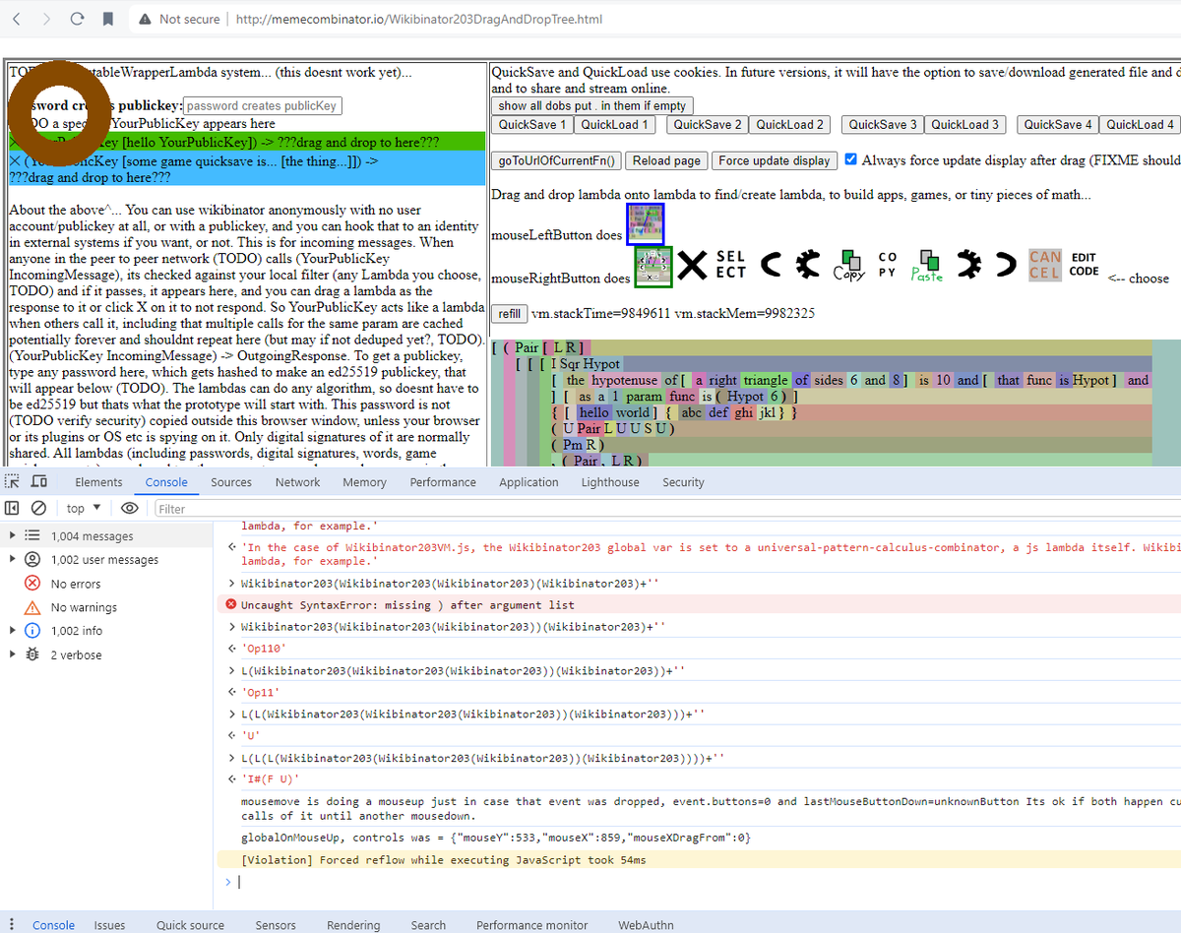Select the EDIT CODE icon

coord(1084,264)
